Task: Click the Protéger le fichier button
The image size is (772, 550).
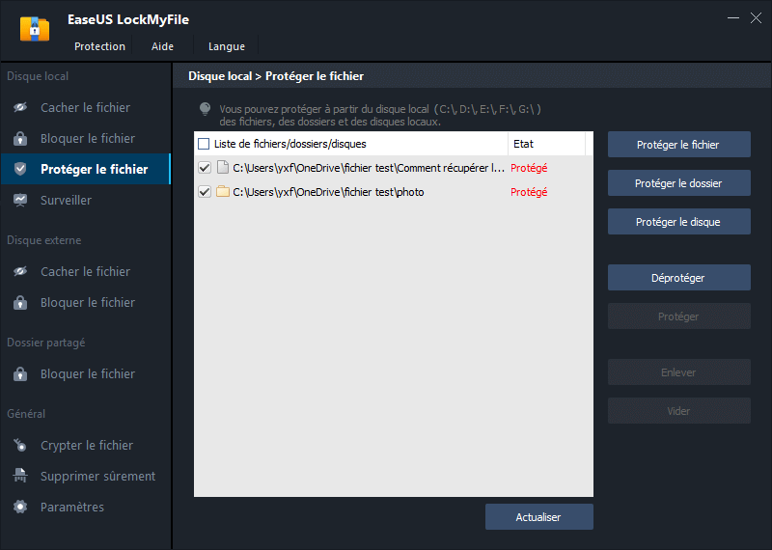Action: pos(678,145)
